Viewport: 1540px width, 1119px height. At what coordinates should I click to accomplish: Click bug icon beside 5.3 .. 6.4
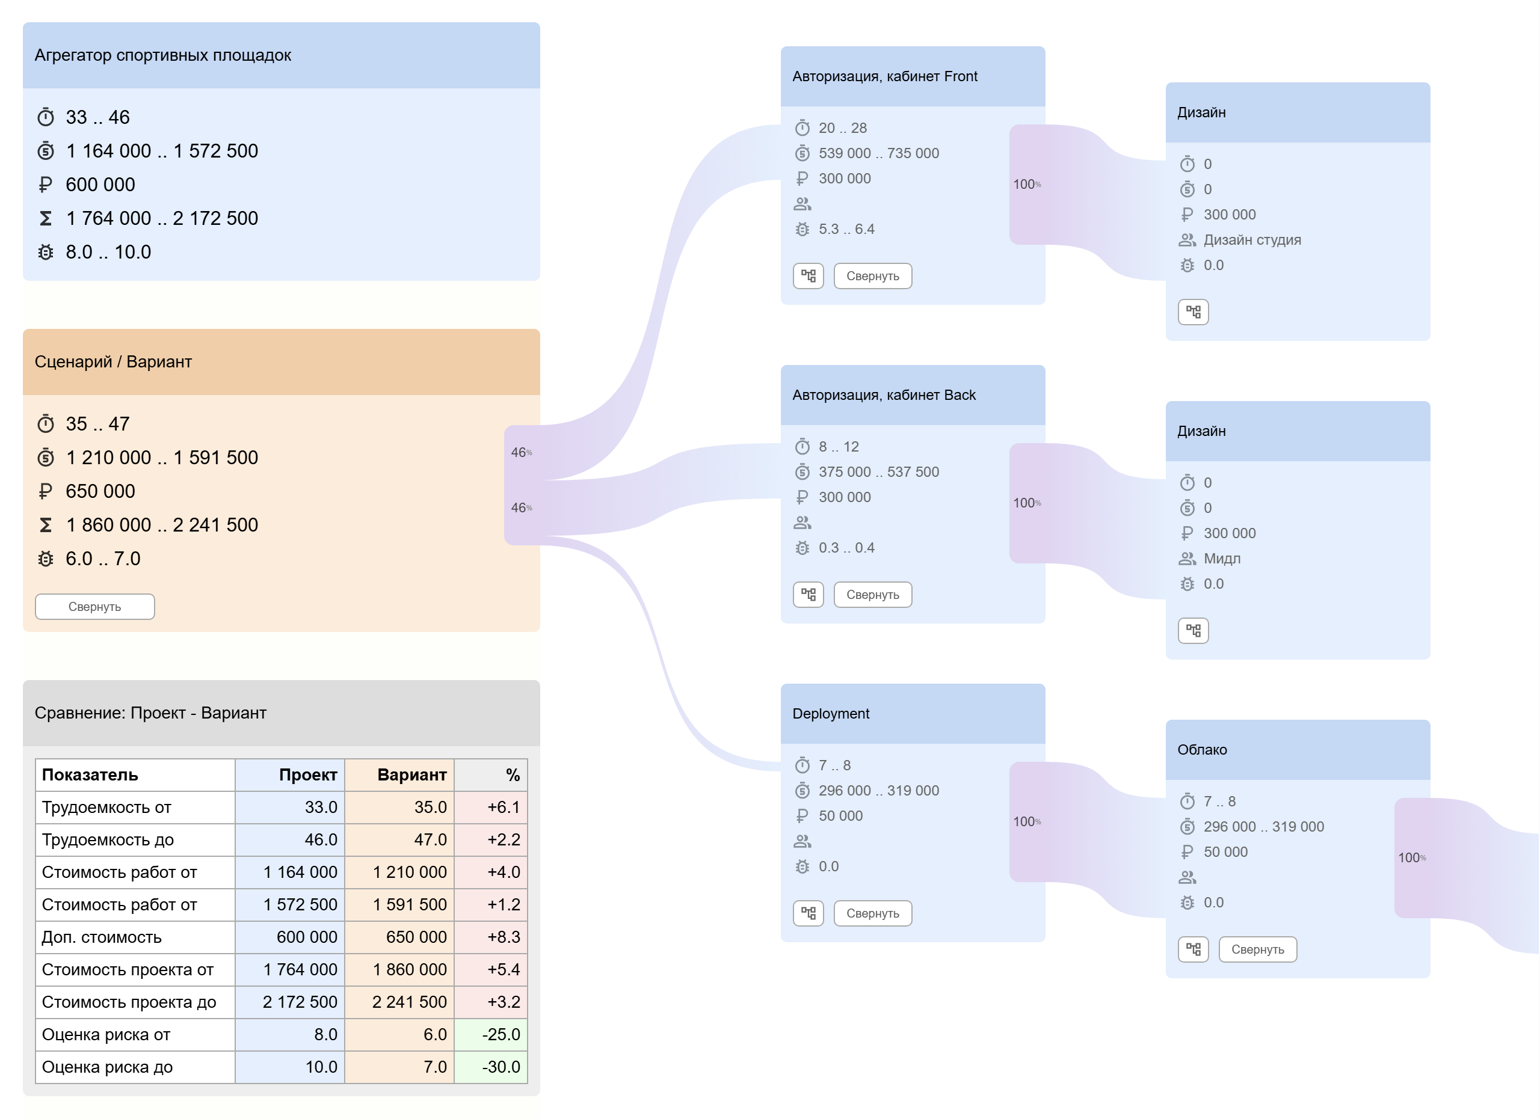point(802,229)
